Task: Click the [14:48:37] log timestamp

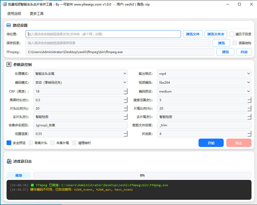Action: [19, 190]
